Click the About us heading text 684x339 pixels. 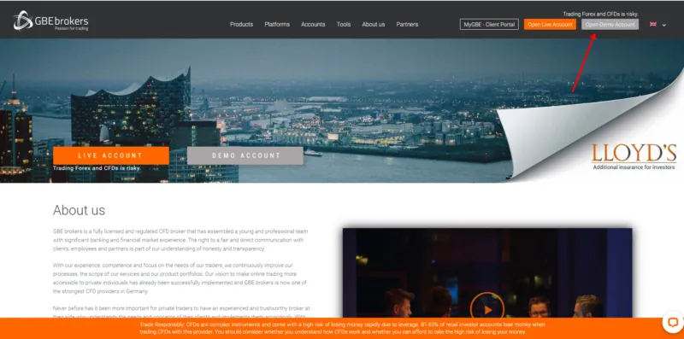tap(79, 210)
